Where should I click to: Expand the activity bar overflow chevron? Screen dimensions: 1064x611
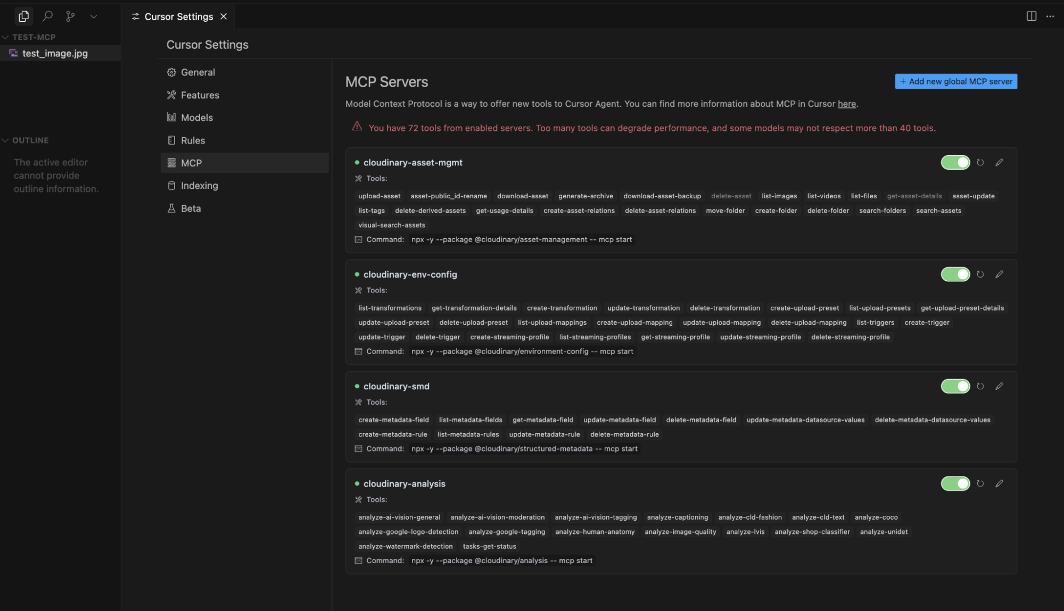(94, 16)
